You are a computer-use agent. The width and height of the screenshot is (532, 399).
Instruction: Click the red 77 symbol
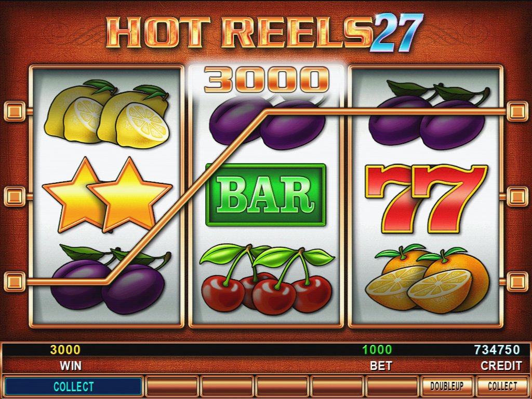pyautogui.click(x=426, y=199)
